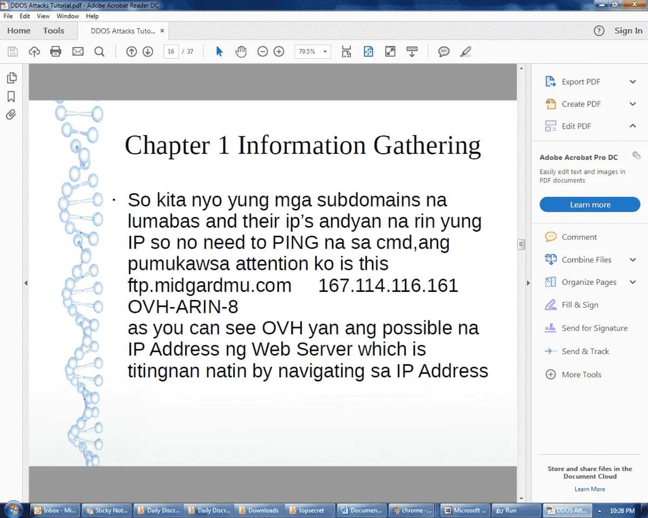Viewport: 648px width, 518px height.
Task: Click the page number field showing 16
Action: [x=171, y=52]
